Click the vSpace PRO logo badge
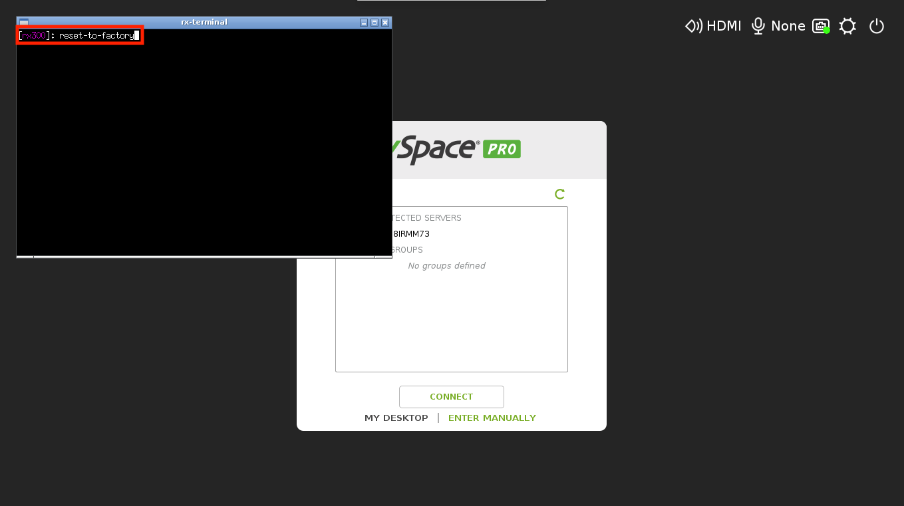904x506 pixels. pos(502,149)
